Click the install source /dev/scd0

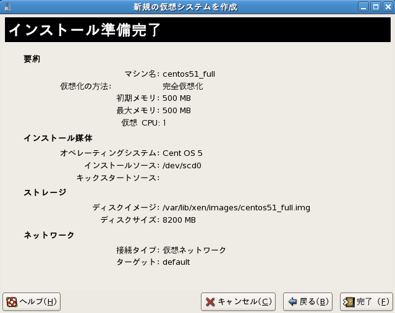point(182,166)
